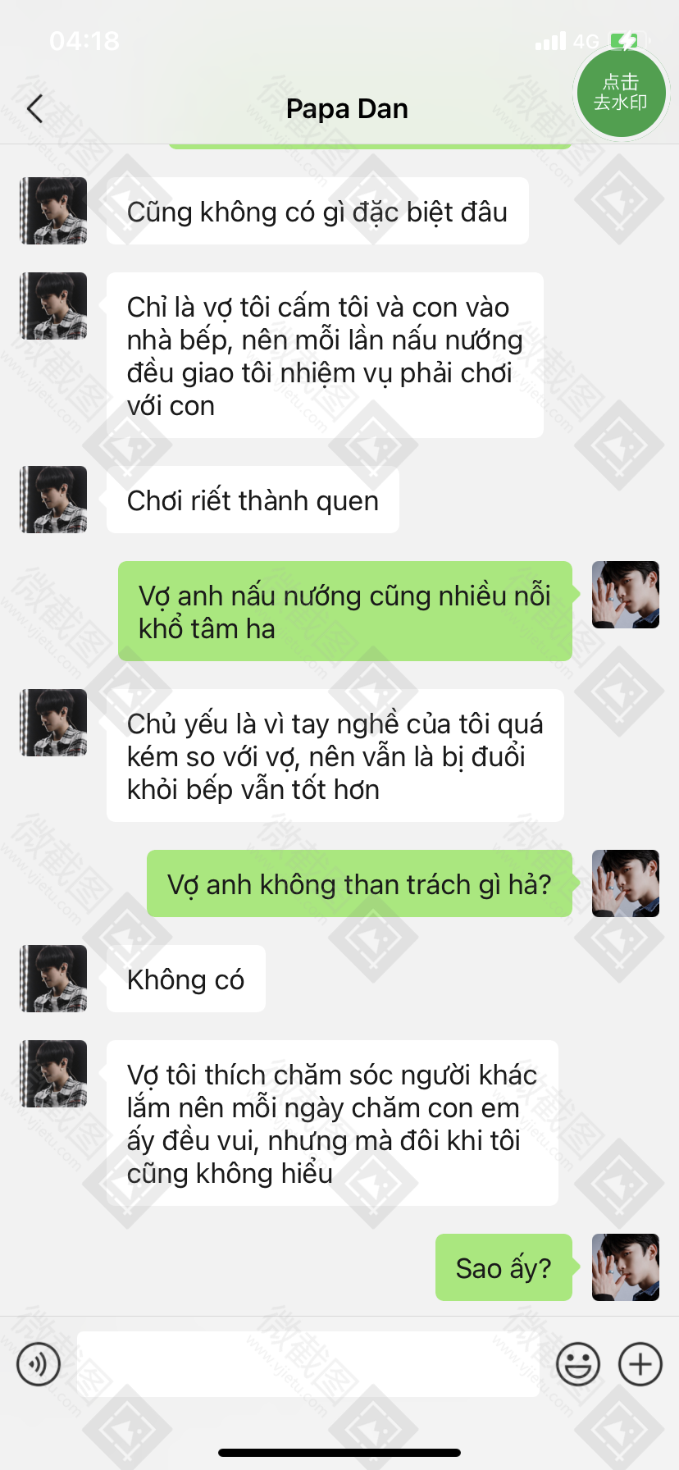
Task: Tap message starting "Vợ tôi thích chăm sóc"
Action: click(332, 1123)
